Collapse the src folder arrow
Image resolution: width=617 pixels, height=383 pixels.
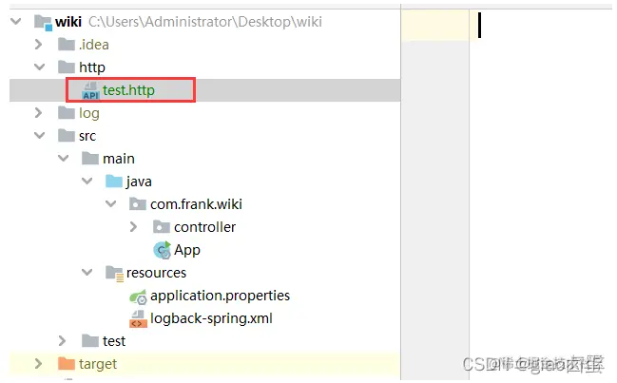[x=39, y=135]
